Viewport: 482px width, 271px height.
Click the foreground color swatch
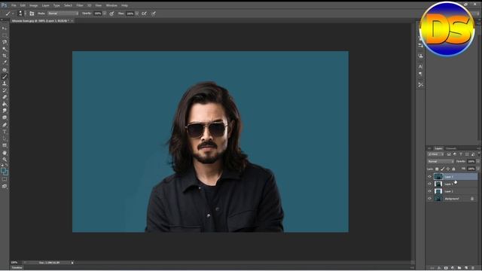coord(3,170)
